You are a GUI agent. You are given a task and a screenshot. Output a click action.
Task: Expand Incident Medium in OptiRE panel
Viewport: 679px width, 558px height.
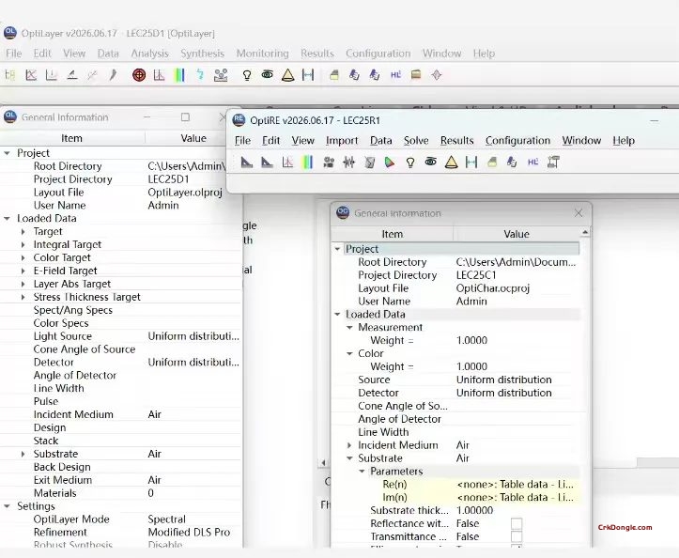349,445
